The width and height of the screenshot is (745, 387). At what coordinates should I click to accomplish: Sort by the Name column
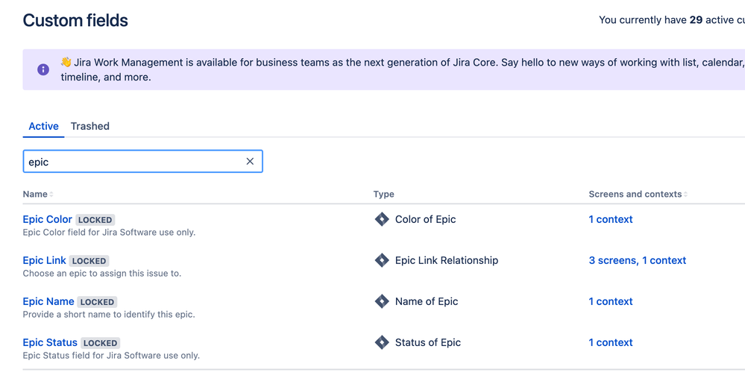tap(38, 194)
